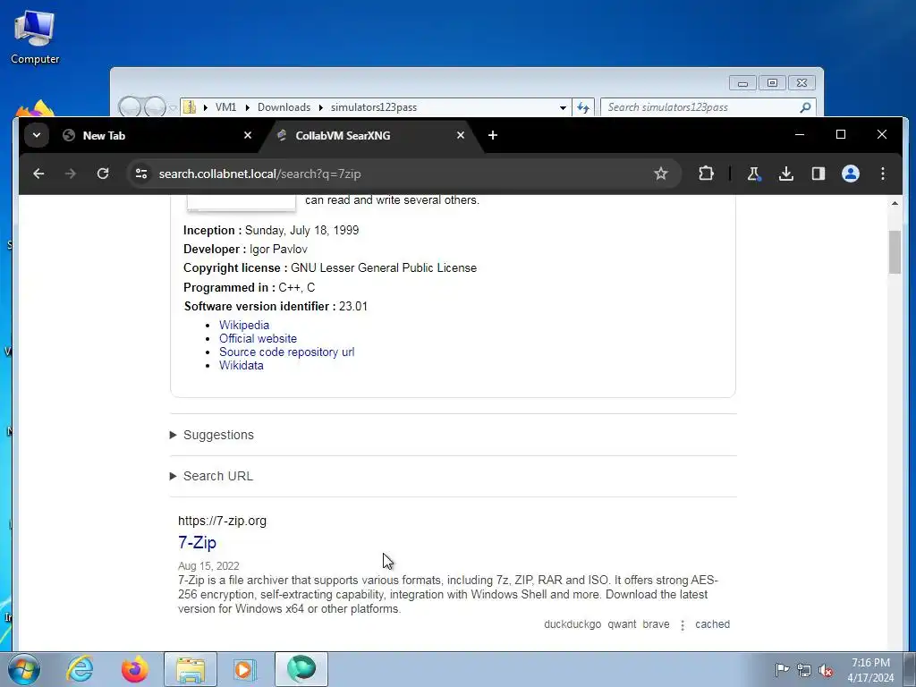Open Action Center flag icon
Screen dimensions: 916x687
coord(782,669)
